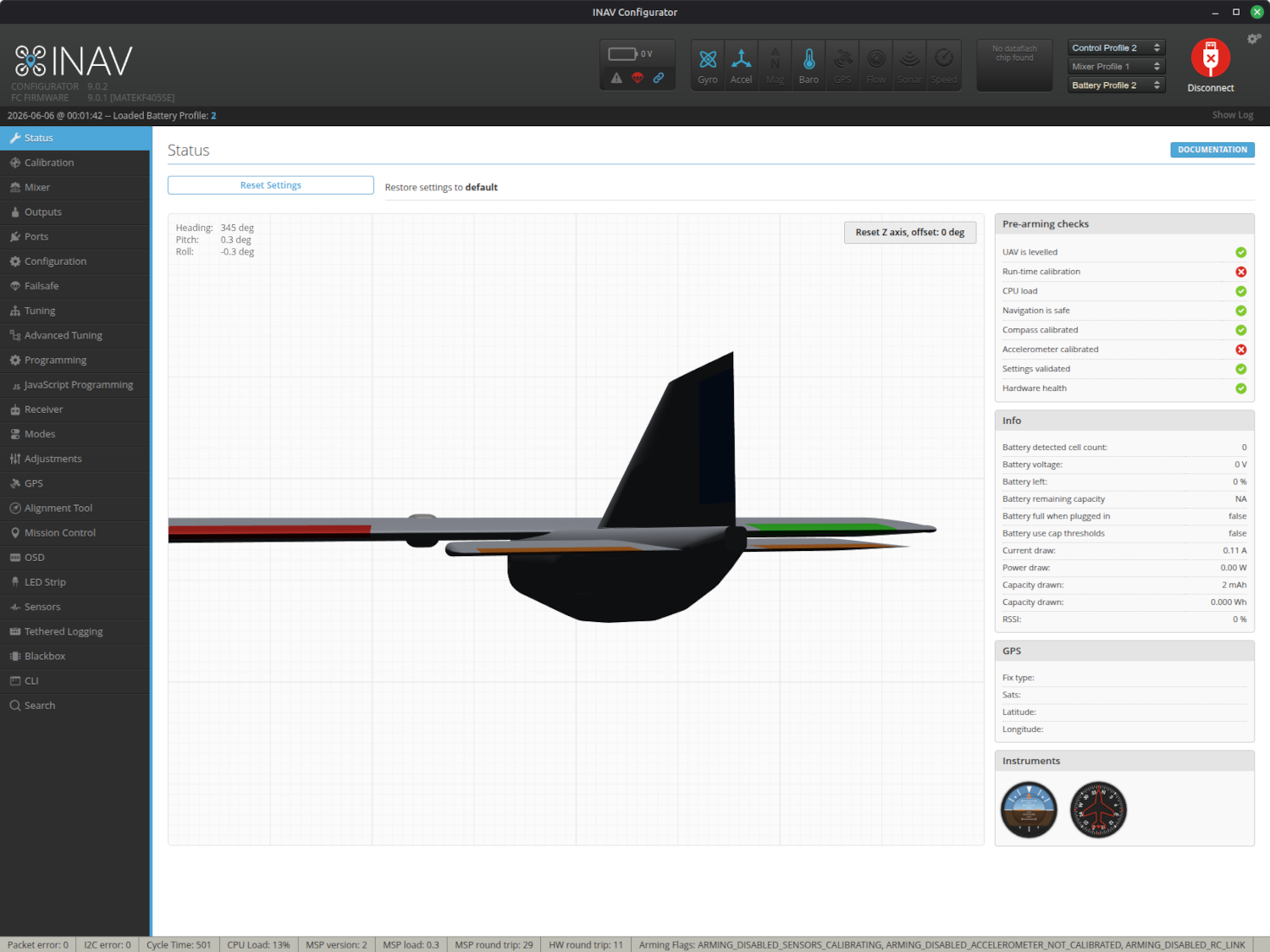Click the Reset Settings button
1270x952 pixels.
pyautogui.click(x=271, y=185)
